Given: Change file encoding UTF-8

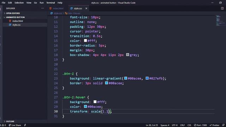Looking at the screenshot, I should tap(174, 125).
